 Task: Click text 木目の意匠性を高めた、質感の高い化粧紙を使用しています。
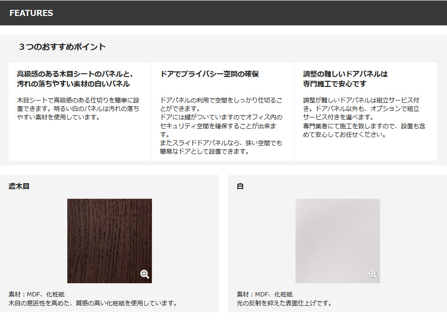94,303
